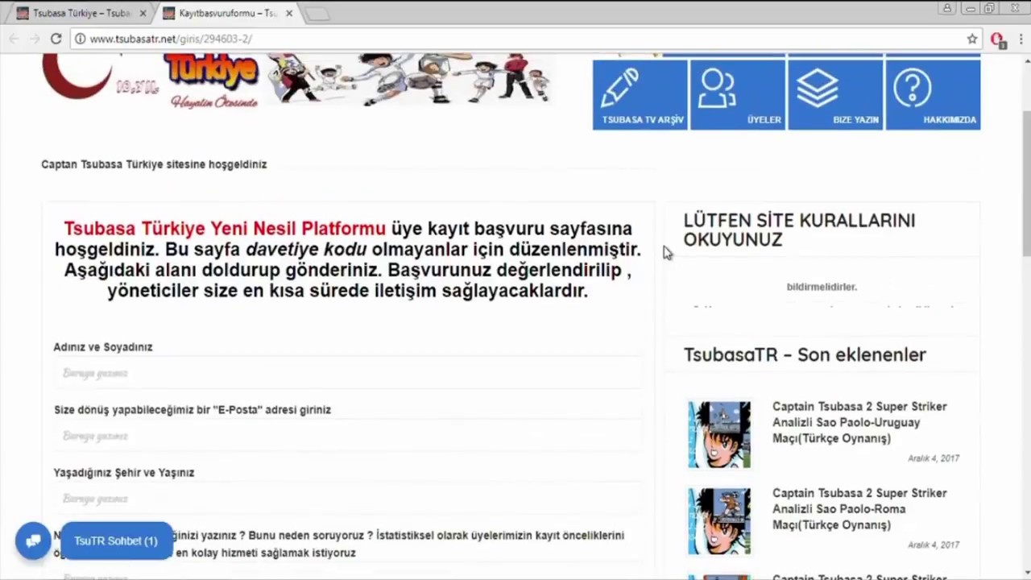Viewport: 1031px width, 580px height.
Task: Bookmark this page with the star icon
Action: pos(972,39)
